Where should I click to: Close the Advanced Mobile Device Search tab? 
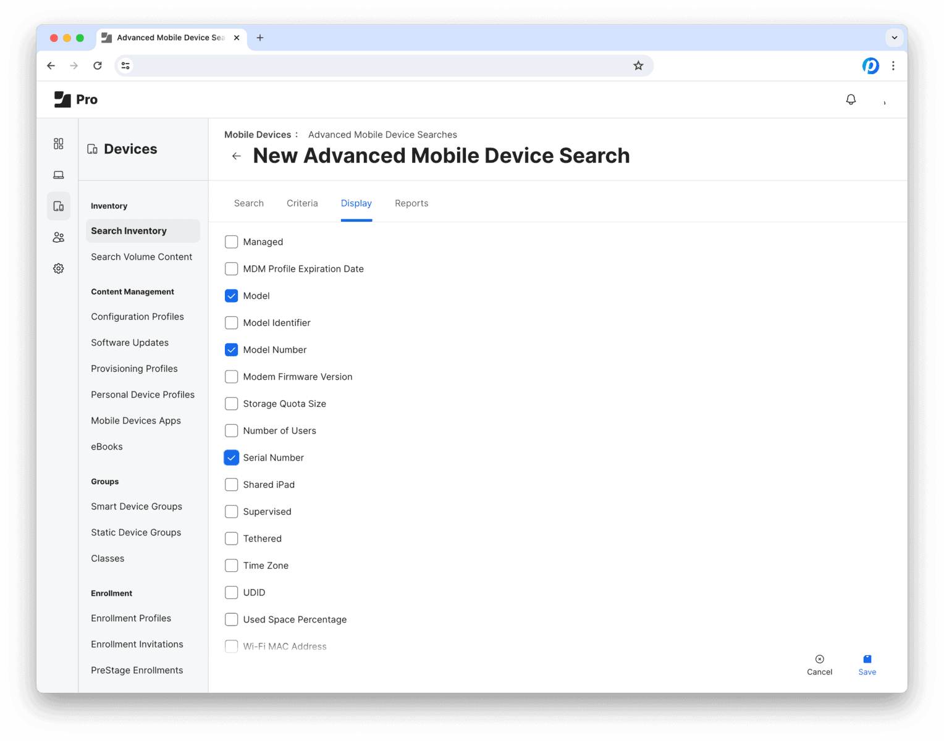(237, 38)
